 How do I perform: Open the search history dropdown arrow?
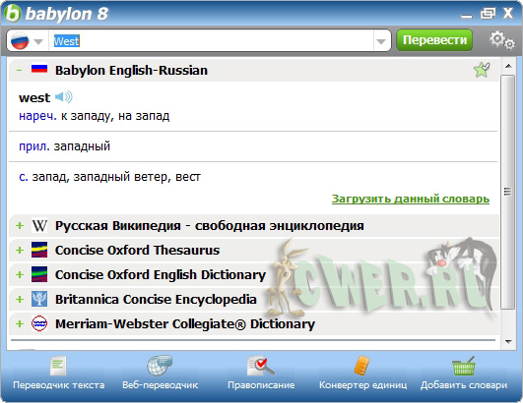click(381, 41)
